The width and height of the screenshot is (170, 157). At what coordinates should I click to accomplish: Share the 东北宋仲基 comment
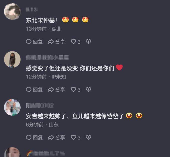point(56,42)
